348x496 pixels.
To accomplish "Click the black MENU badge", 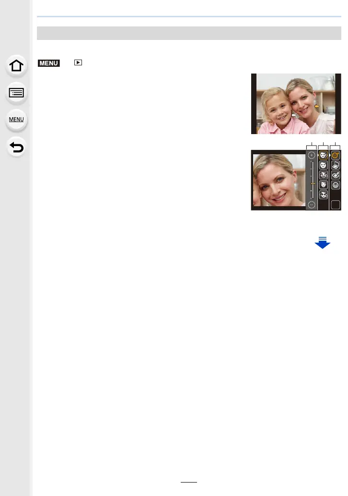I will click(48, 63).
